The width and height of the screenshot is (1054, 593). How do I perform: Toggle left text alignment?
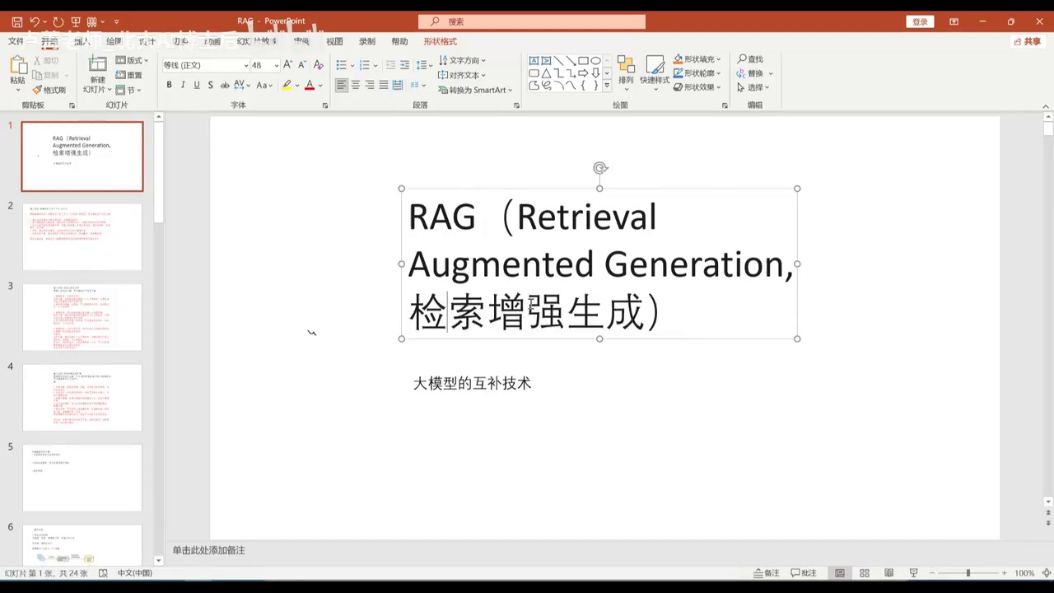(342, 85)
